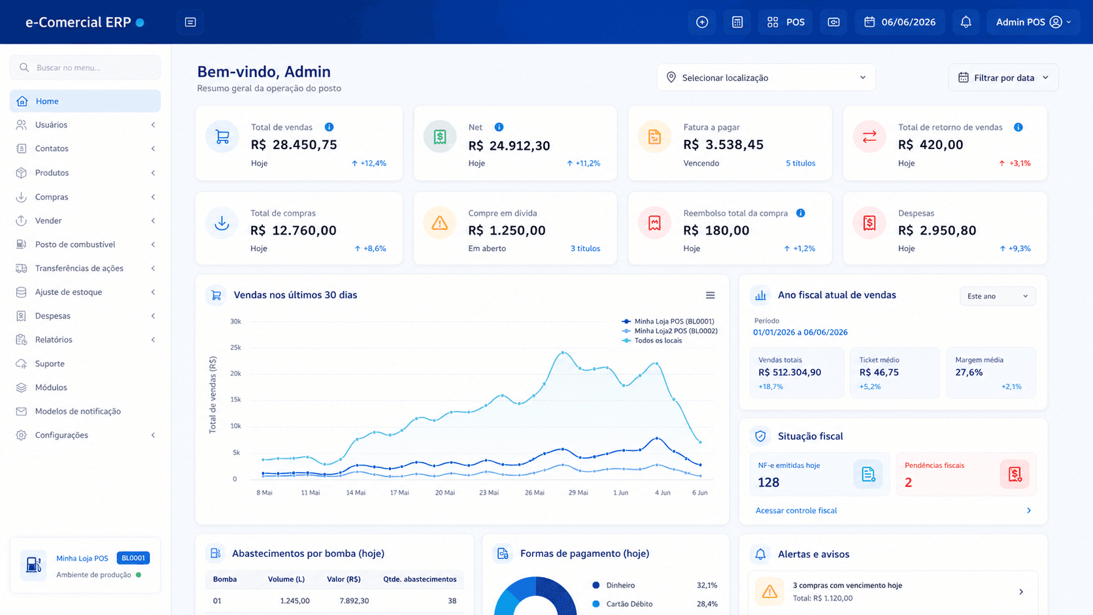The width and height of the screenshot is (1093, 615).
Task: Open Suporte in the sidebar
Action: click(x=85, y=363)
